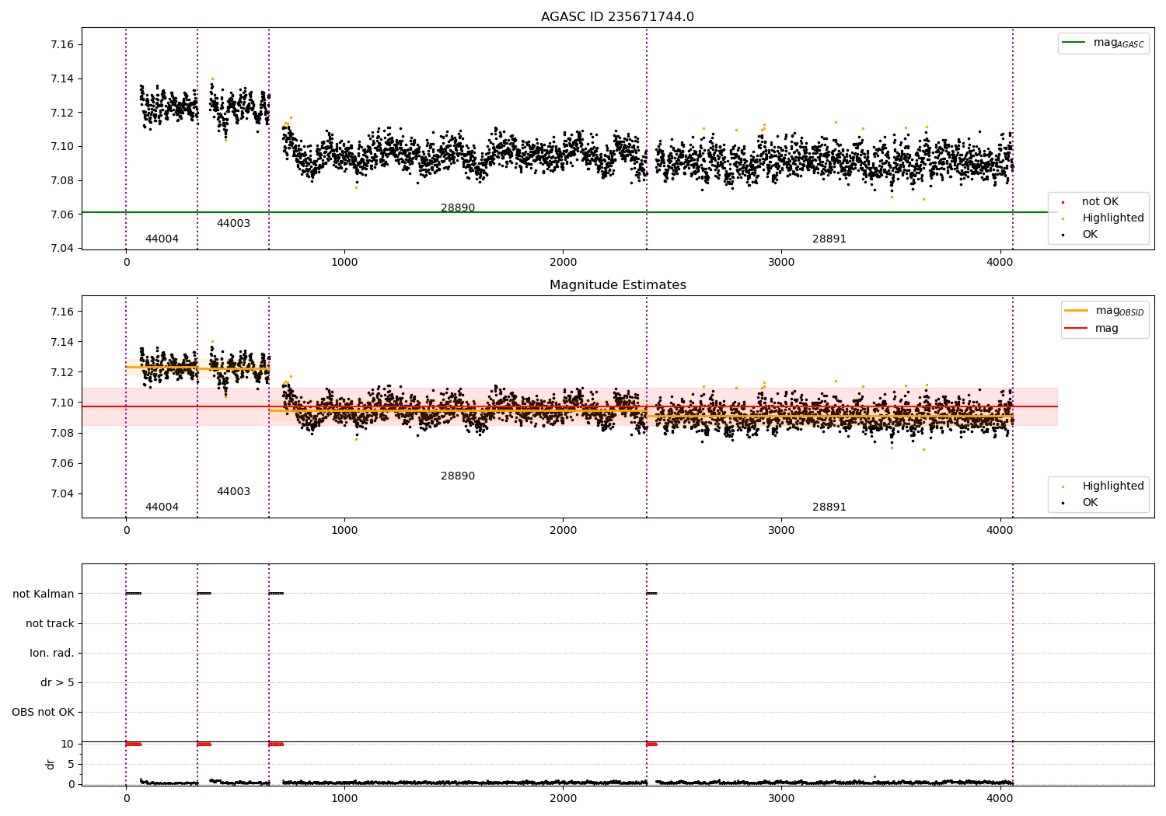Image resolution: width=1166 pixels, height=816 pixels.
Task: Click the 'not track' axis label
Action: click(50, 624)
